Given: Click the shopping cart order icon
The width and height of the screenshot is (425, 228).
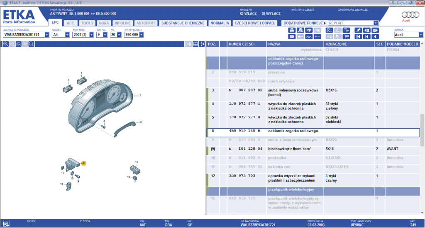Looking at the screenshot, I should tap(347, 36).
